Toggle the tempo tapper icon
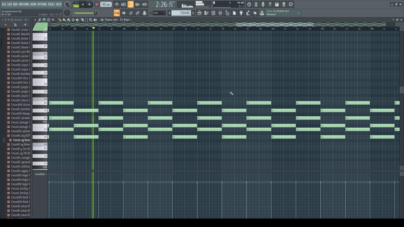 coord(248,13)
